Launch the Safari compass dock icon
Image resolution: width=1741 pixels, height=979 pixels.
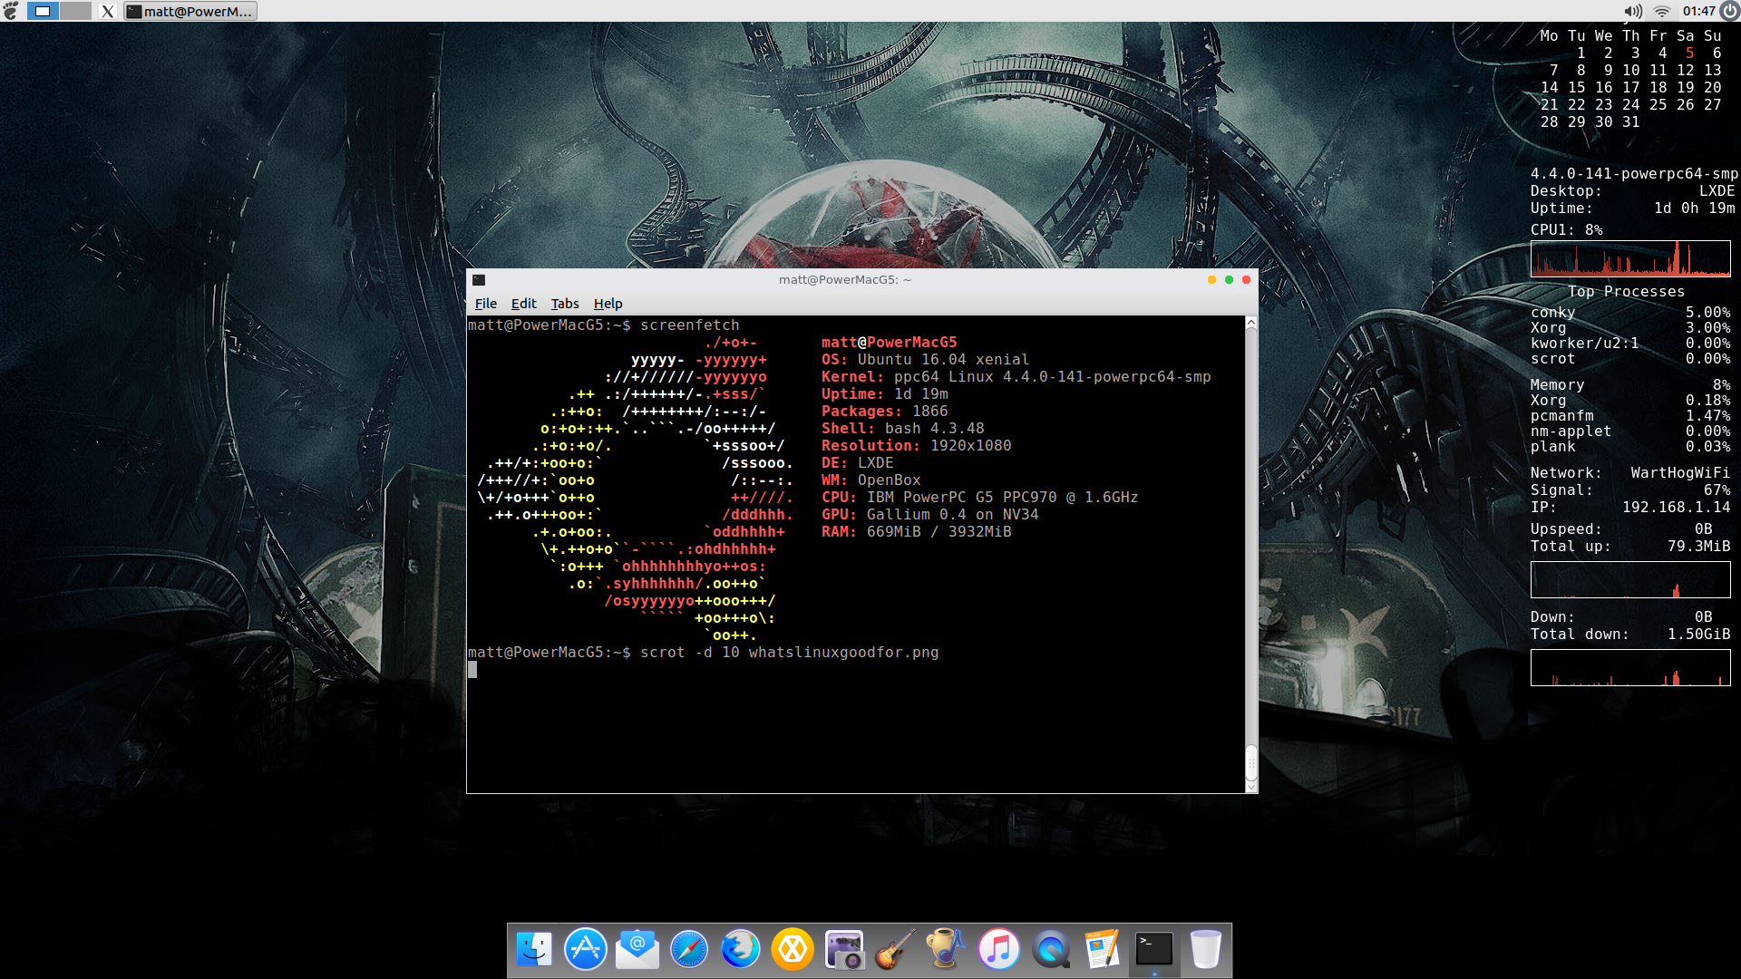[689, 949]
